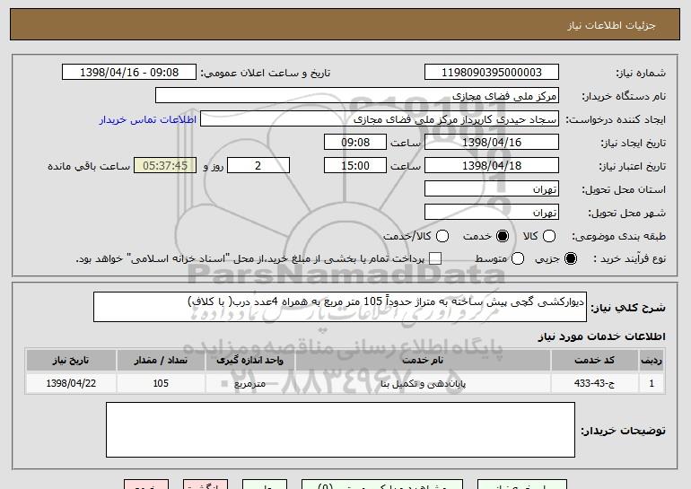Select the کالا/خدمت radio button
Image resolution: width=691 pixels, height=489 pixels.
point(442,236)
